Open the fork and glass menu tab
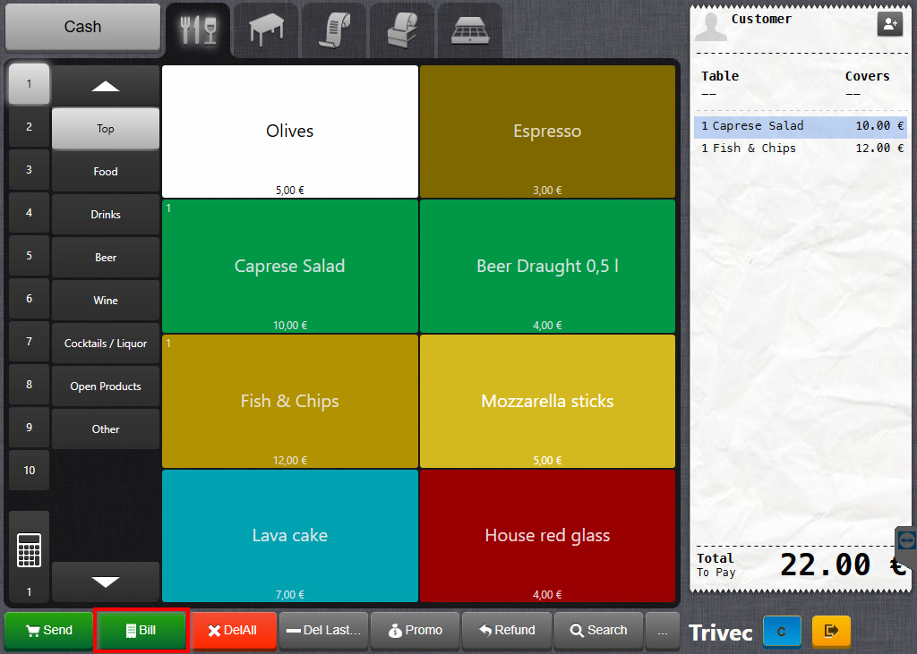917x654 pixels. tap(198, 30)
